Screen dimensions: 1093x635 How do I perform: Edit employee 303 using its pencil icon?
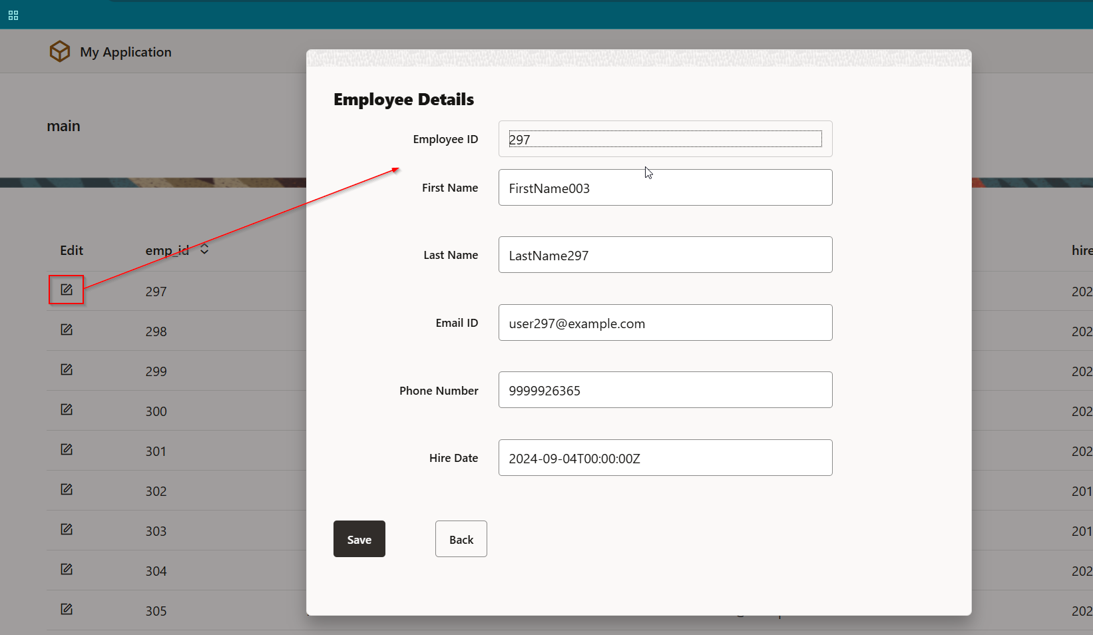tap(67, 529)
